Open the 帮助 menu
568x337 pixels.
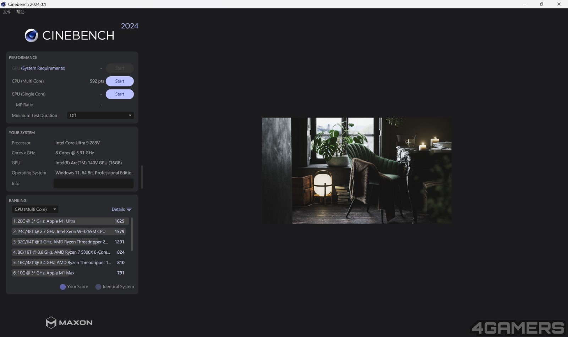20,12
